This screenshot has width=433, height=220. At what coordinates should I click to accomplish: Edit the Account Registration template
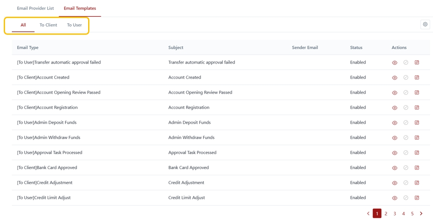coord(417,107)
